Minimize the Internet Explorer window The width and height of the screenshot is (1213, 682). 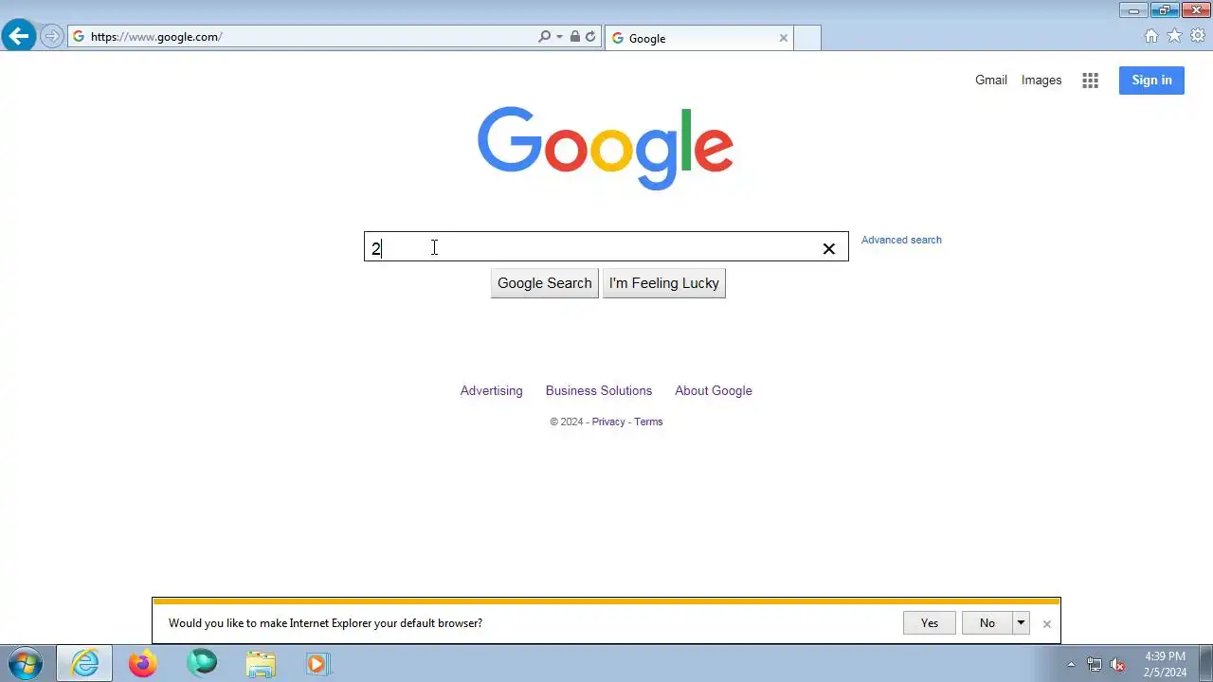pyautogui.click(x=1133, y=10)
